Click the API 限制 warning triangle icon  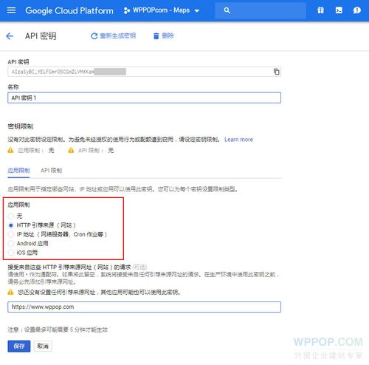tap(71, 150)
